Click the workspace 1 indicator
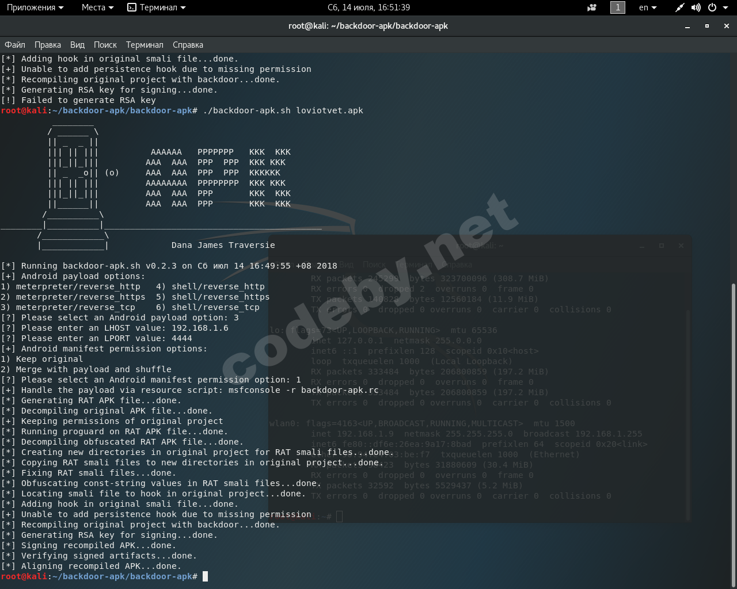737x589 pixels. 618,7
